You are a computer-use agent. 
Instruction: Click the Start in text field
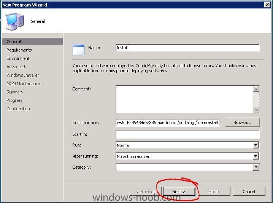(187, 134)
